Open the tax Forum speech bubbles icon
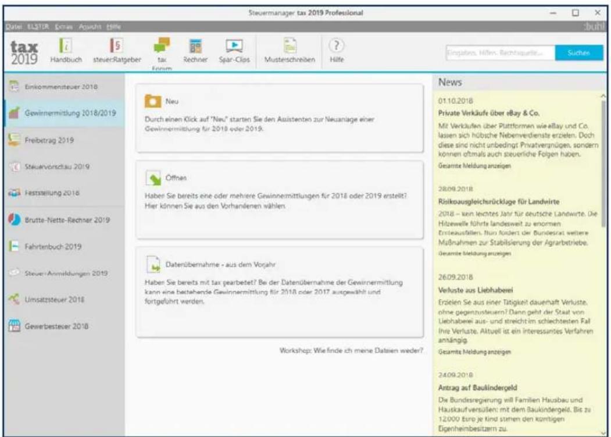This screenshot has height=437, width=611. pyautogui.click(x=162, y=45)
